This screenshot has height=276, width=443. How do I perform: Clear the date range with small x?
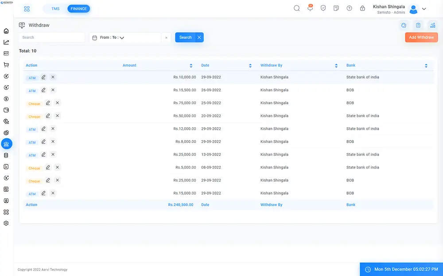[166, 38]
